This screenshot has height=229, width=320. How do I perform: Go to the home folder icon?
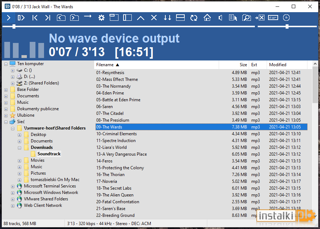point(207,18)
